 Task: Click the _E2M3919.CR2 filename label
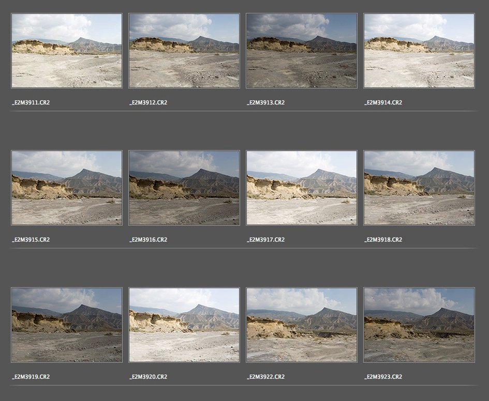pyautogui.click(x=31, y=377)
